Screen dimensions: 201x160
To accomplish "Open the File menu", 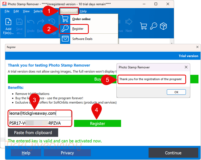I will pos(7,11).
